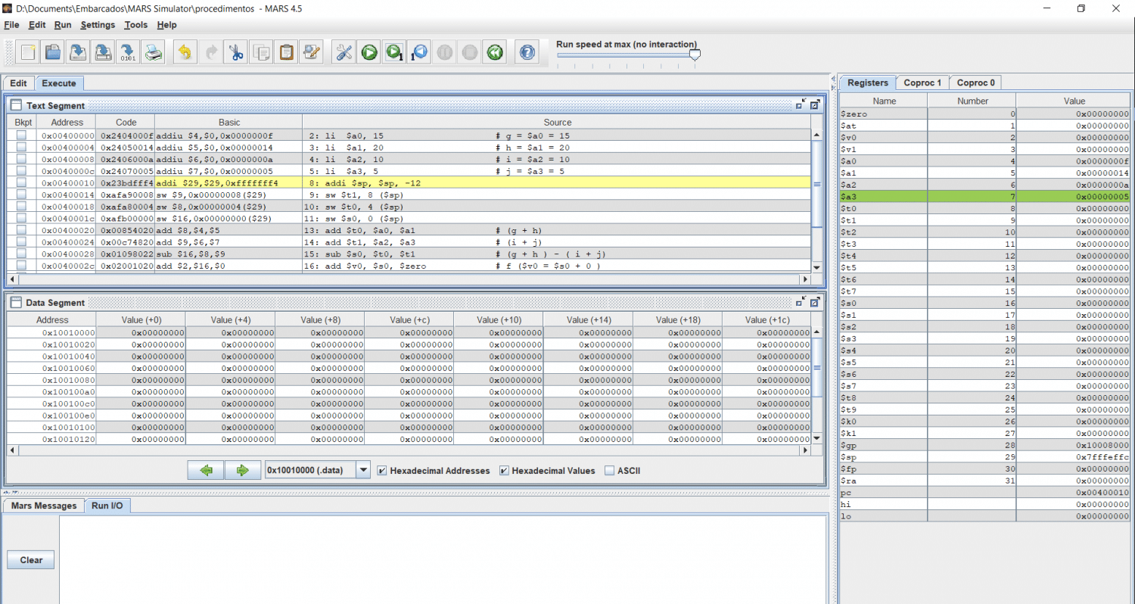Enable ASCII display checkbox
This screenshot has height=604, width=1135.
point(622,470)
